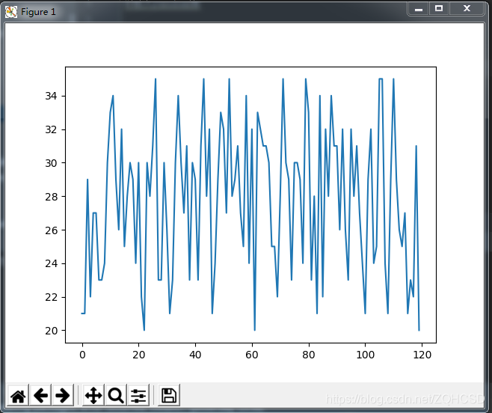Click the x-axis tick label 20
The image size is (492, 413).
coord(138,355)
